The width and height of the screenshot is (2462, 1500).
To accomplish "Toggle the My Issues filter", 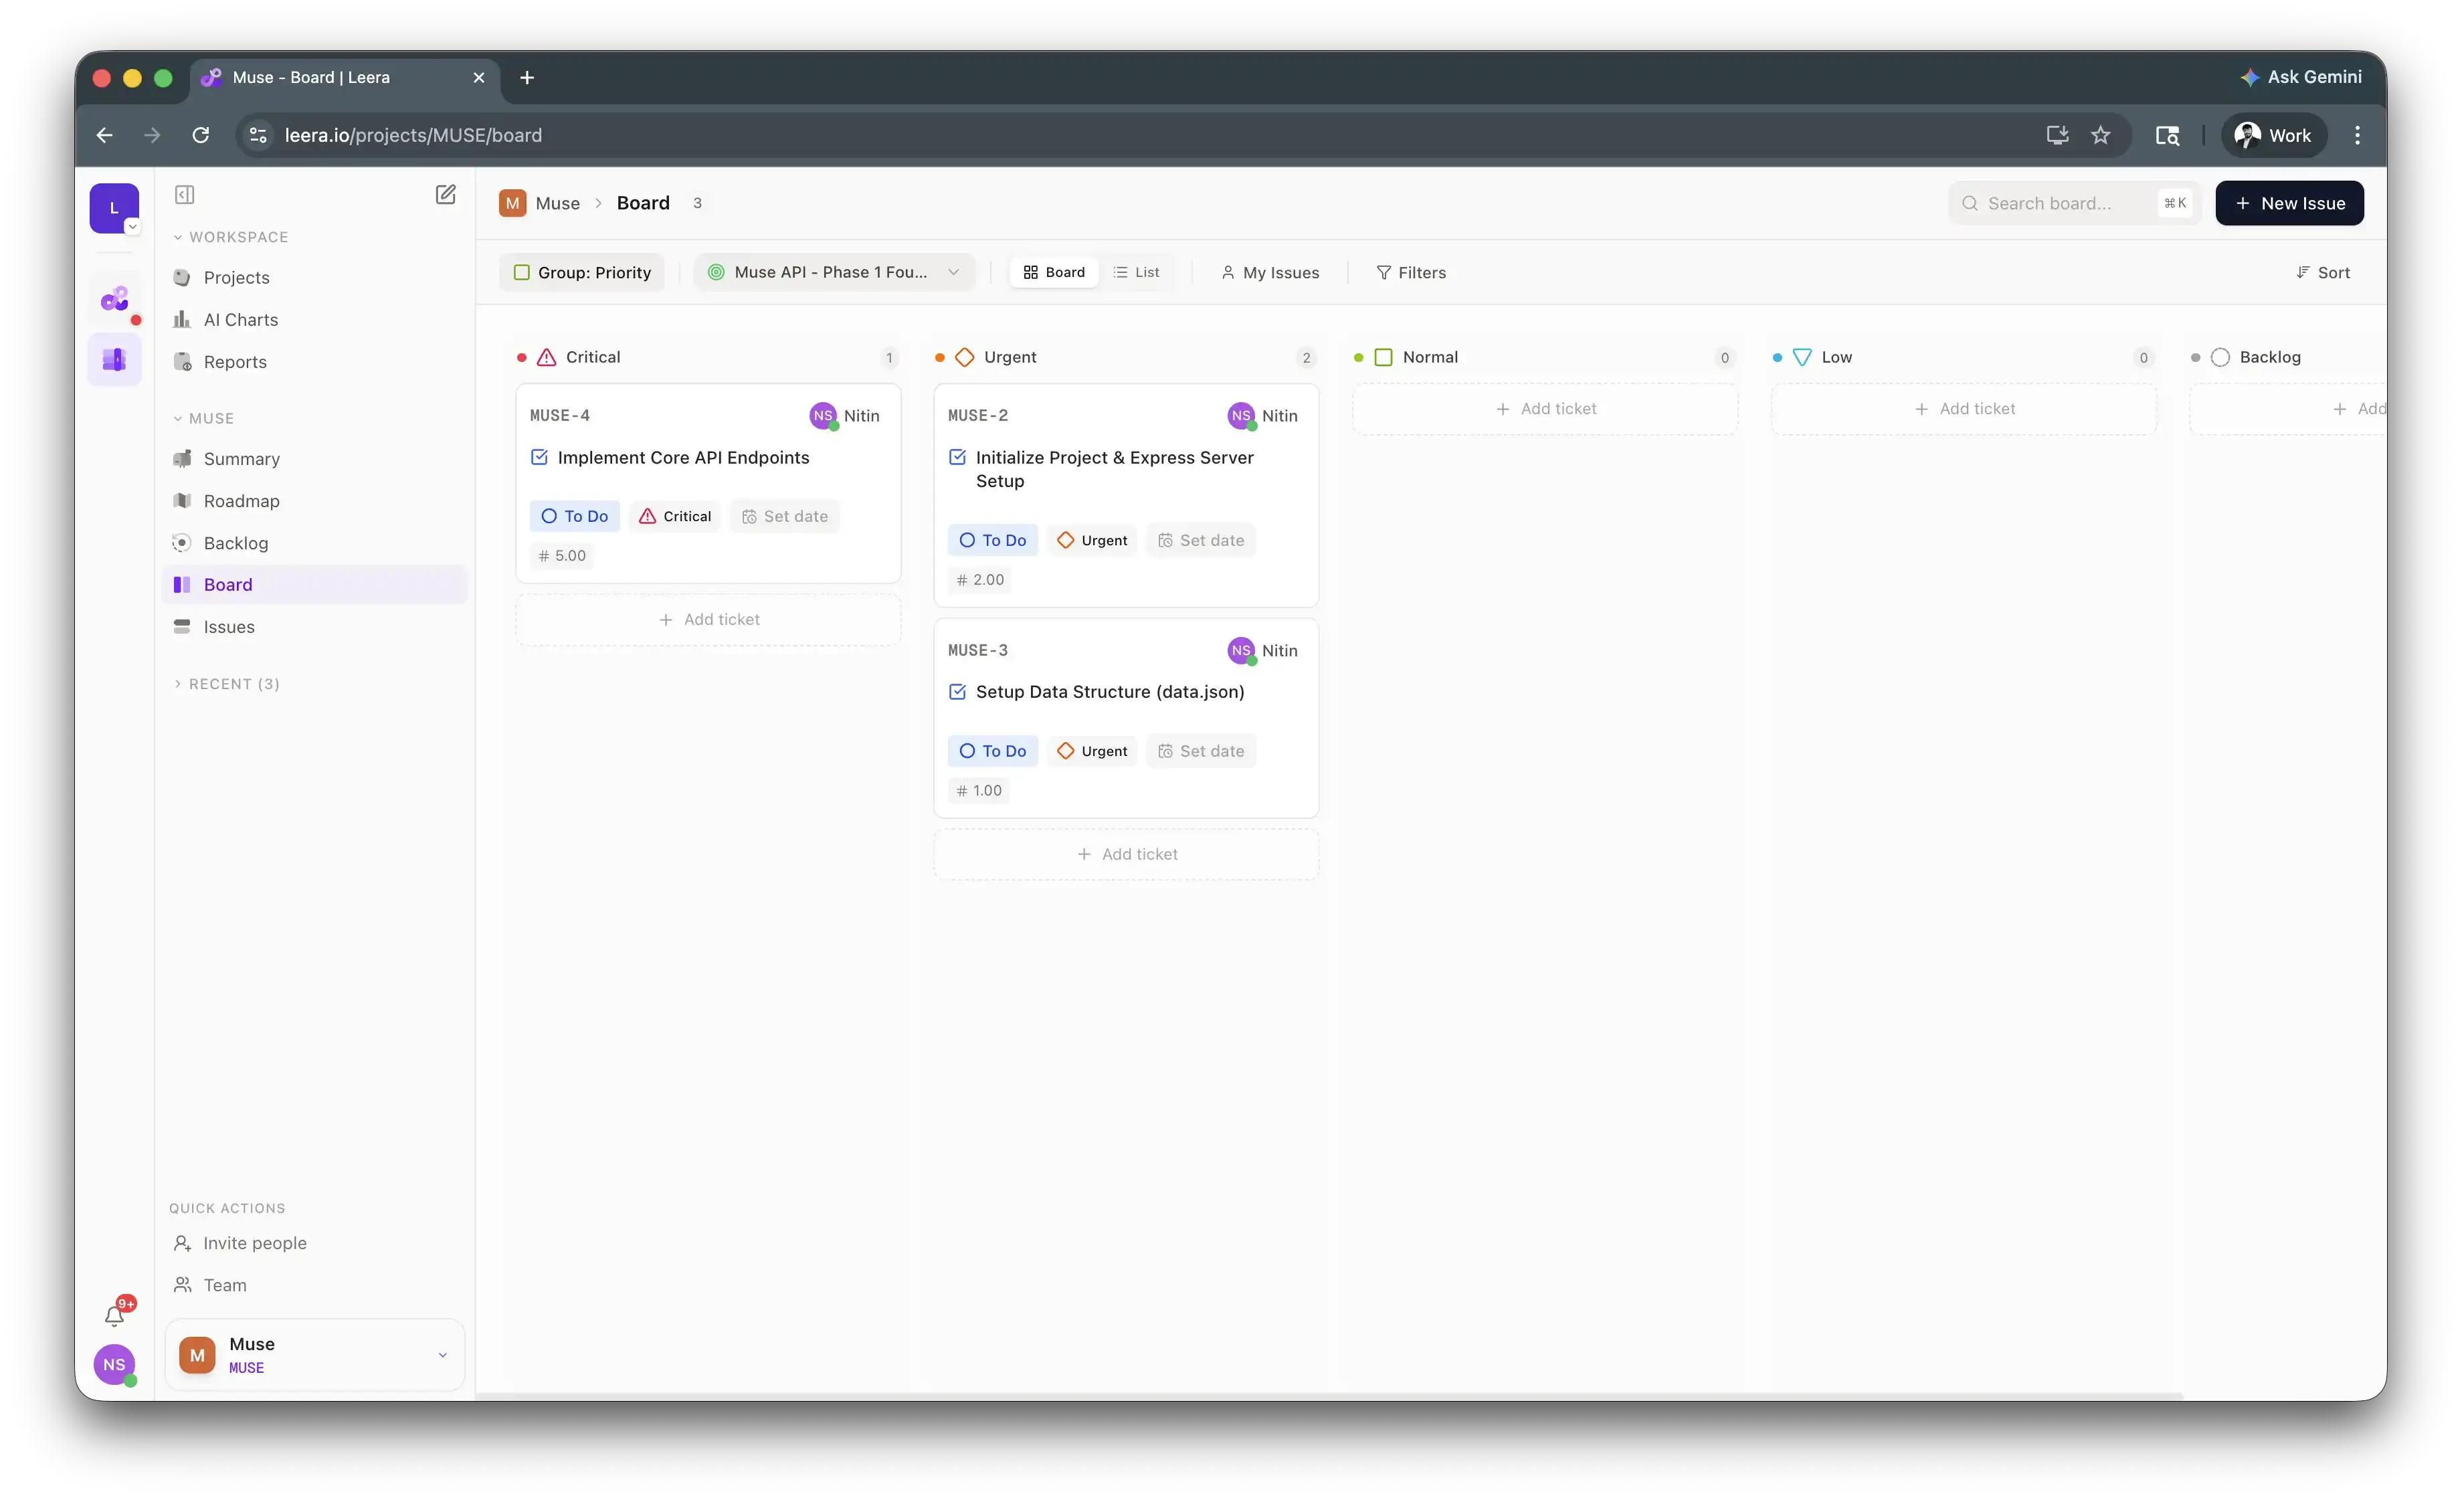I will pos(1270,272).
